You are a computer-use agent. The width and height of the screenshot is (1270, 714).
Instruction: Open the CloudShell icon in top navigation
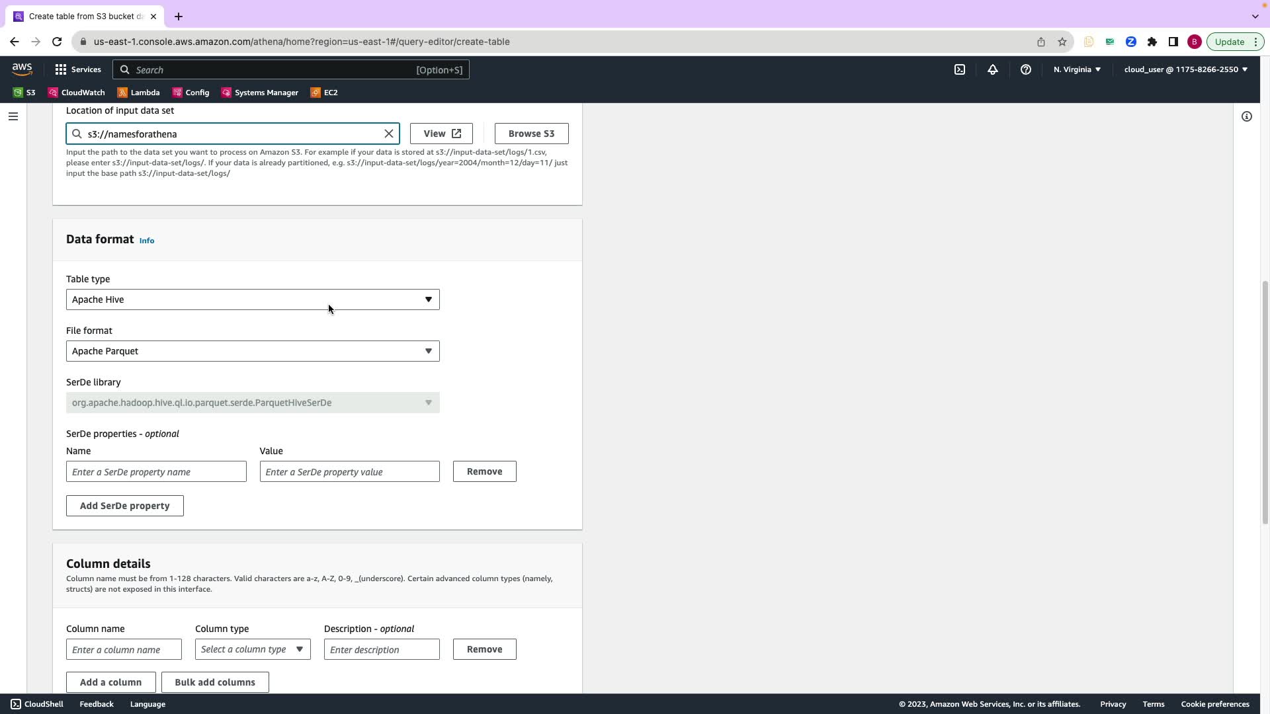coord(959,69)
